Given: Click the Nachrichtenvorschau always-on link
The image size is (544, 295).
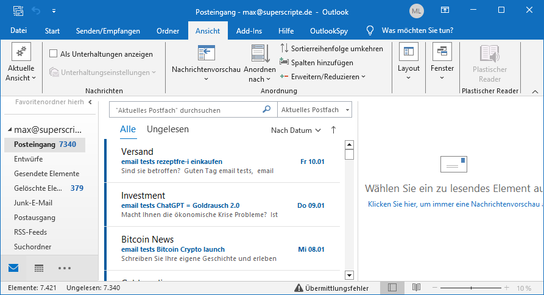Looking at the screenshot, I should point(456,204).
